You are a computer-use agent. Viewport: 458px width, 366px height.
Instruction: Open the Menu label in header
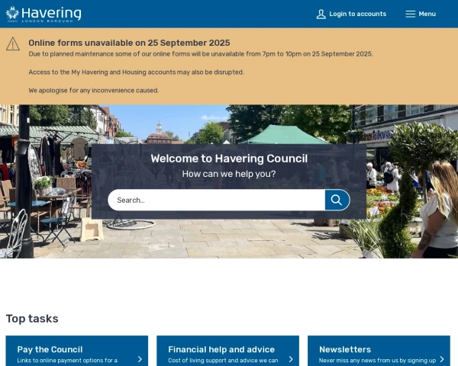(x=427, y=14)
